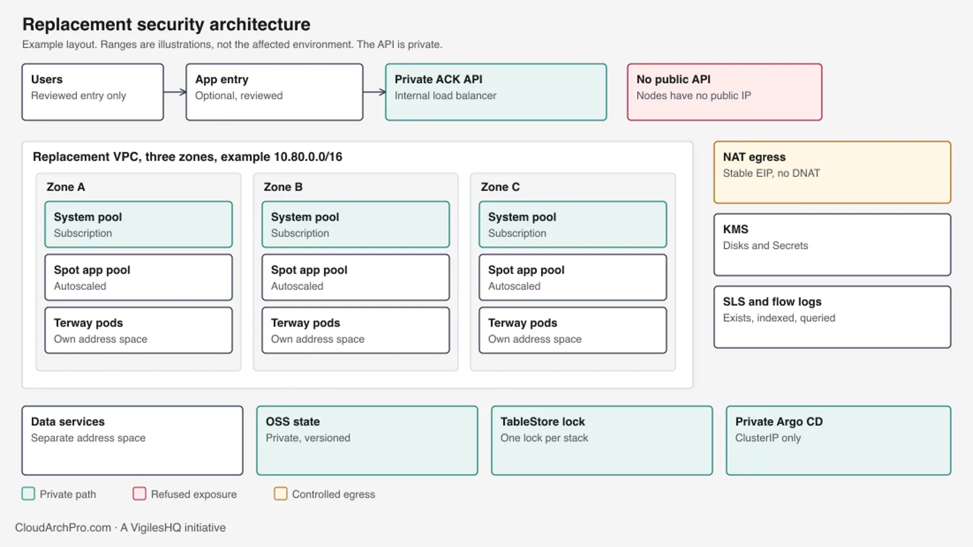Click Zone B Terway pods box
This screenshot has width=973, height=547.
point(356,330)
